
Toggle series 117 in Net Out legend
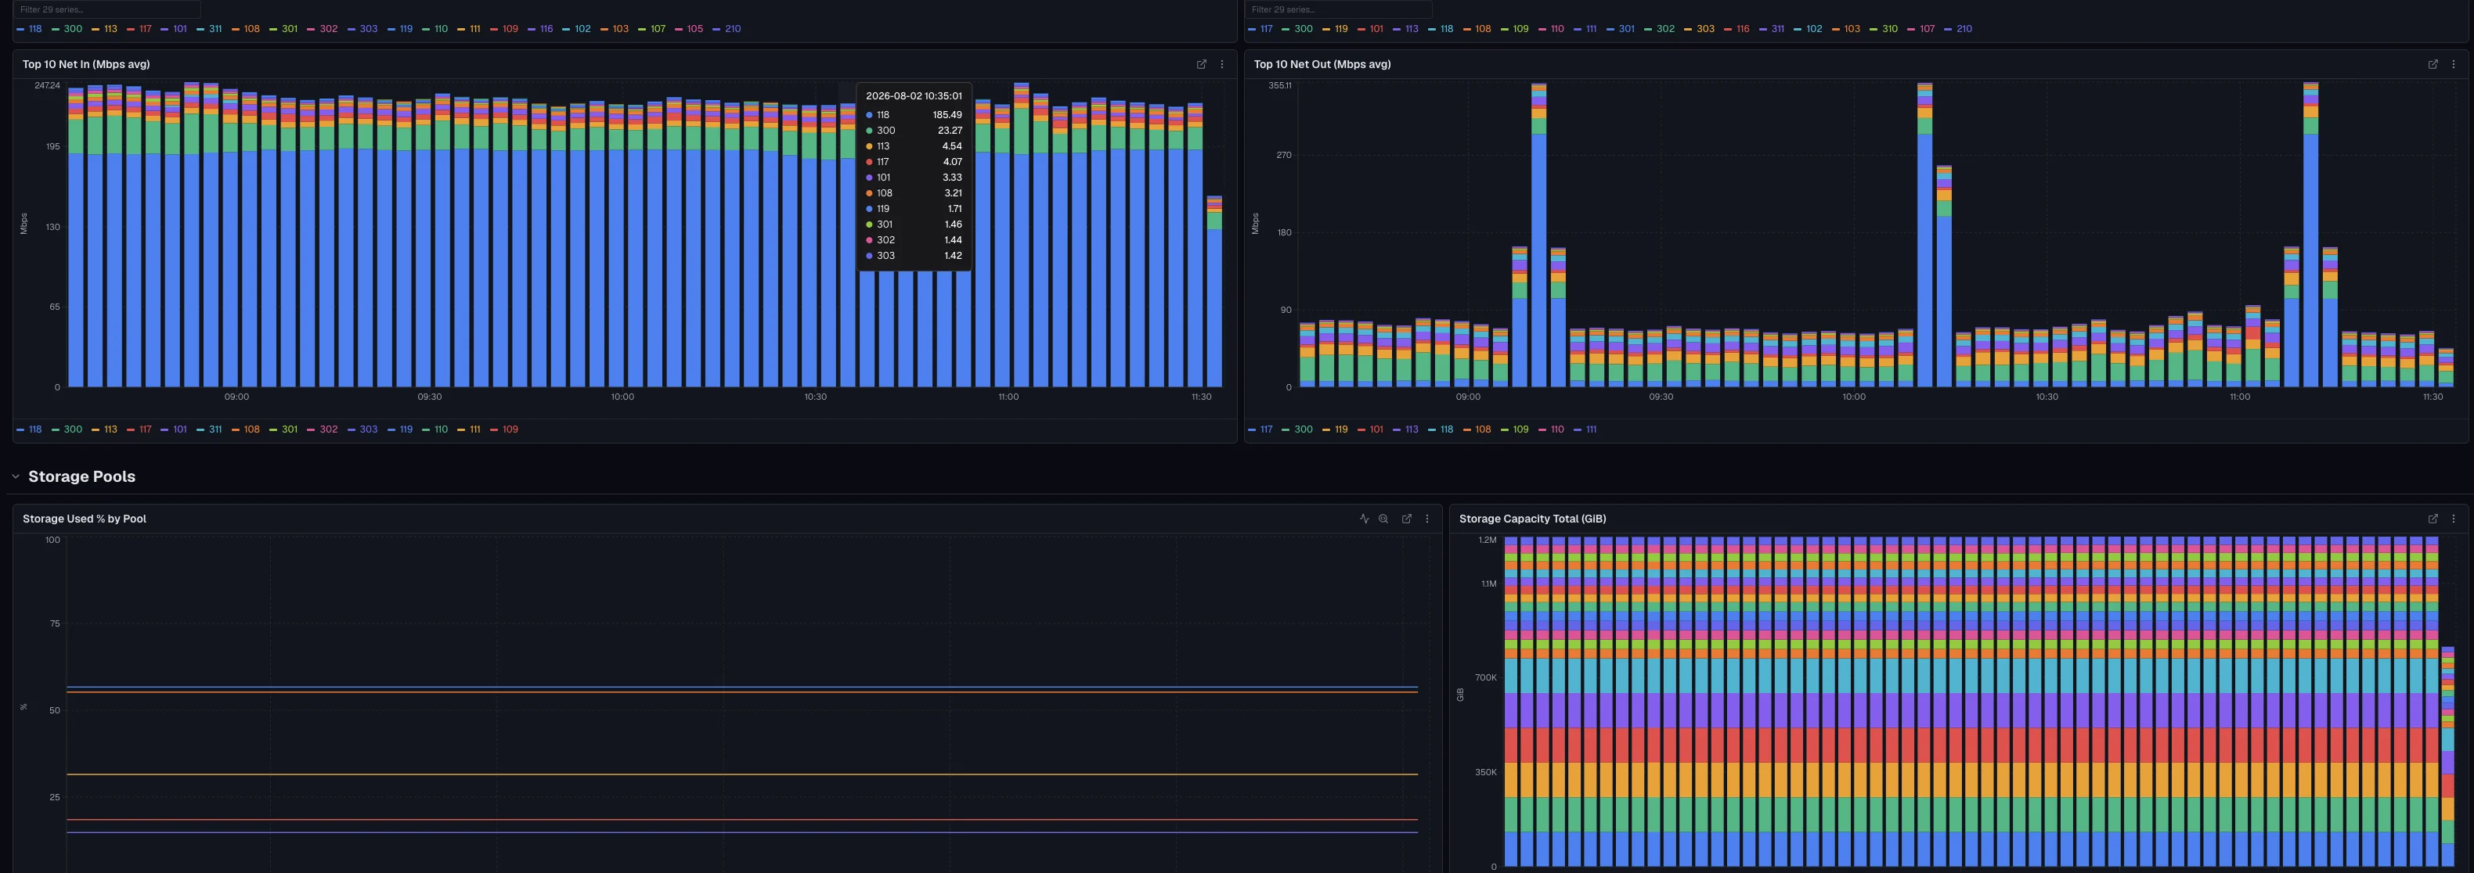click(x=1260, y=429)
